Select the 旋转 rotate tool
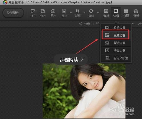The height and width of the screenshot is (119, 142). [91, 13]
